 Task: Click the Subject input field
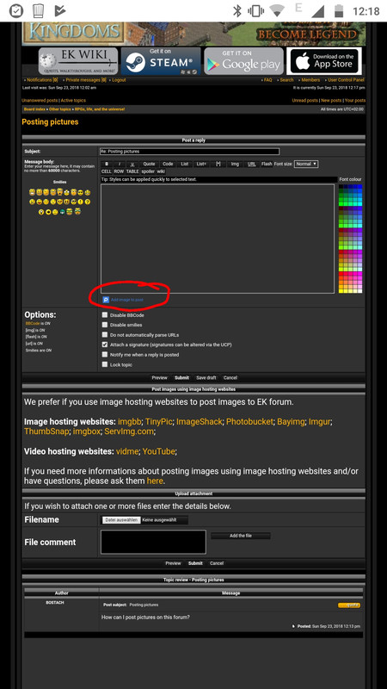(189, 152)
